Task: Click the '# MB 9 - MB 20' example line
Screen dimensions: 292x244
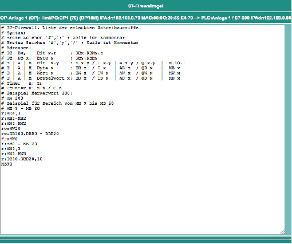Action: (21, 108)
